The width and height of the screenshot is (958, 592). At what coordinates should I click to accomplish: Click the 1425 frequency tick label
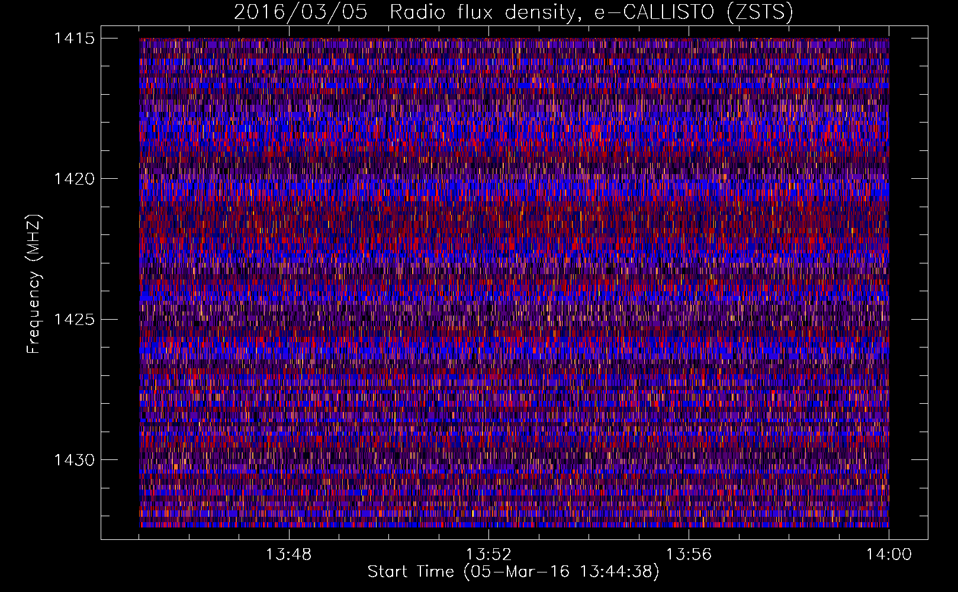pyautogui.click(x=74, y=320)
